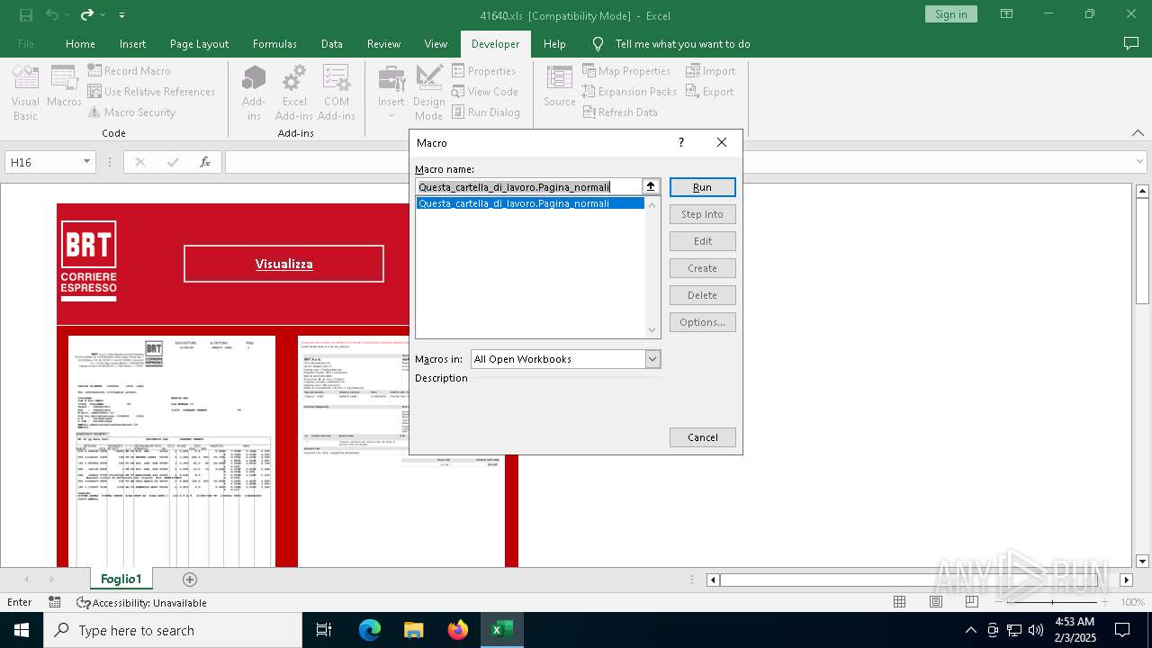Collapse the ribbon with the chevron

[x=1137, y=132]
